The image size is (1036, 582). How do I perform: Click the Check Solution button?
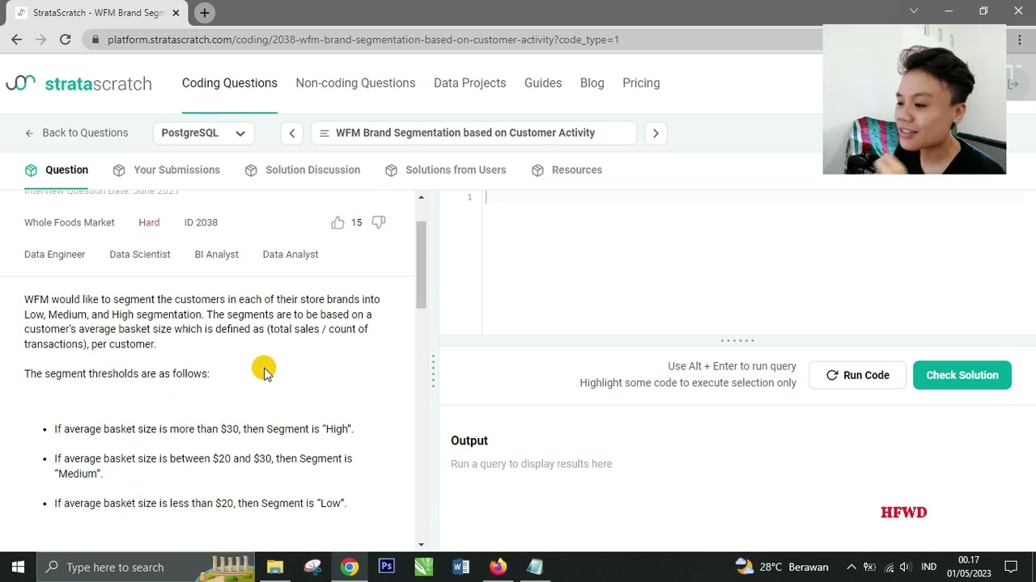[x=962, y=375]
